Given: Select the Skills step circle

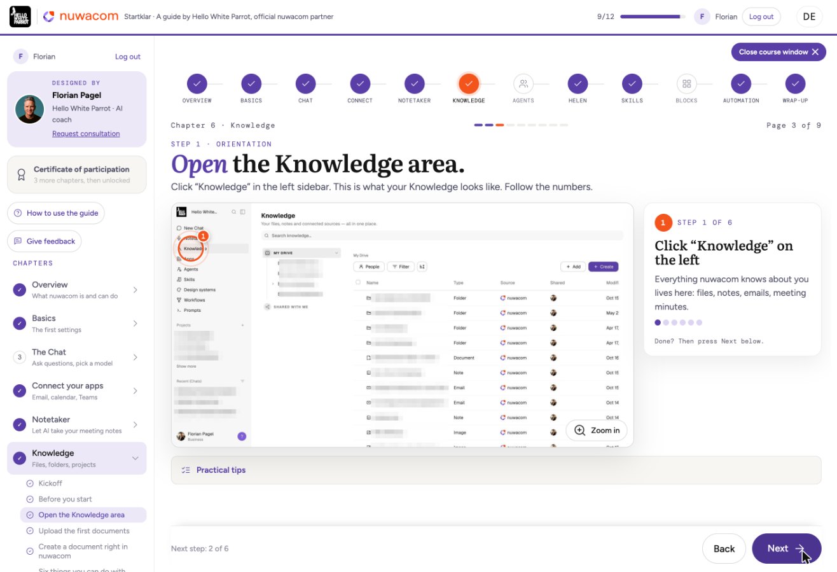Looking at the screenshot, I should point(632,83).
